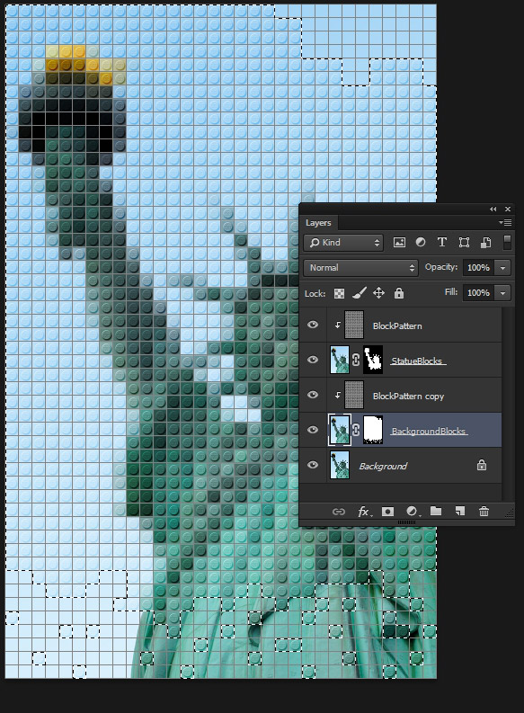Screen dimensions: 524x713
Task: Hide the BlockPattern copy layer
Action: 313,395
